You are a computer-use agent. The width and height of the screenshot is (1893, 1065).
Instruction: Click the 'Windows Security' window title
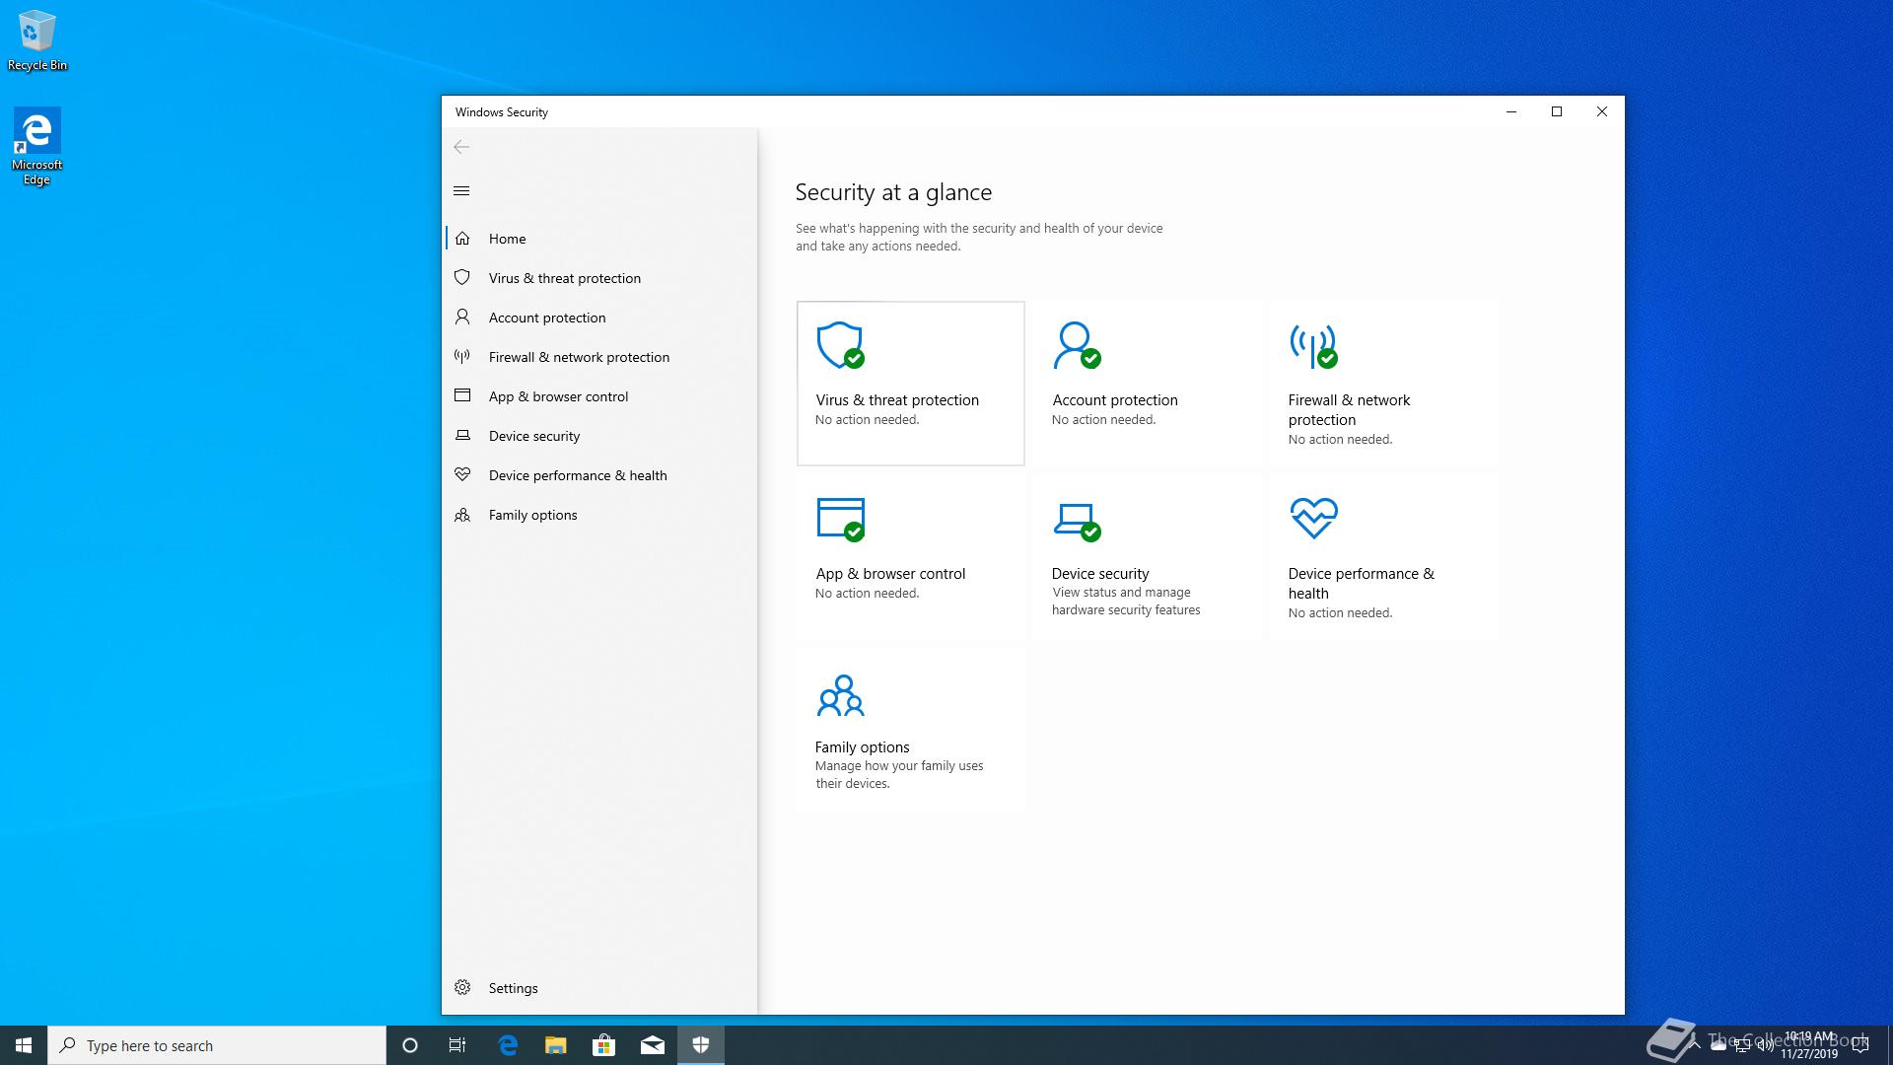[502, 112]
